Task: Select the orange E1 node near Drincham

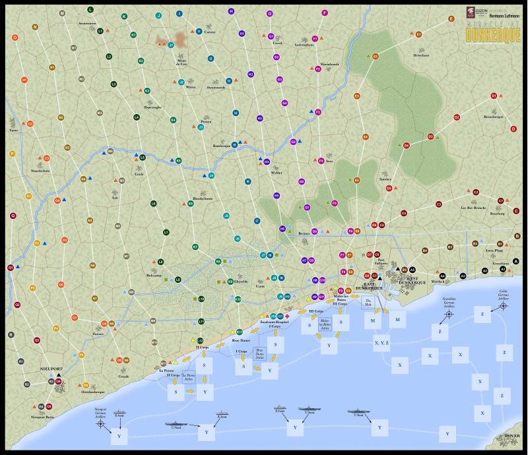Action: pos(418,34)
